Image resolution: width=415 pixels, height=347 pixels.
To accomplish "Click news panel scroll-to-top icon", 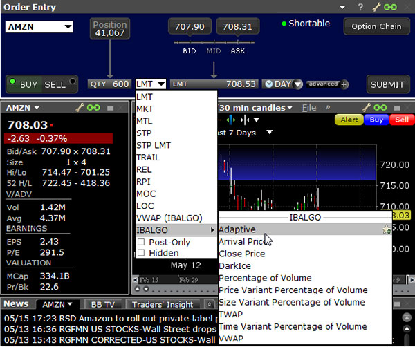I will tap(407, 317).
